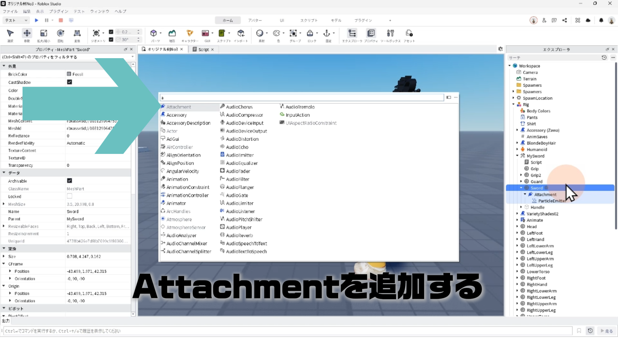Image resolution: width=618 pixels, height=347 pixels.
Task: Click the Play test button
Action: coord(36,20)
